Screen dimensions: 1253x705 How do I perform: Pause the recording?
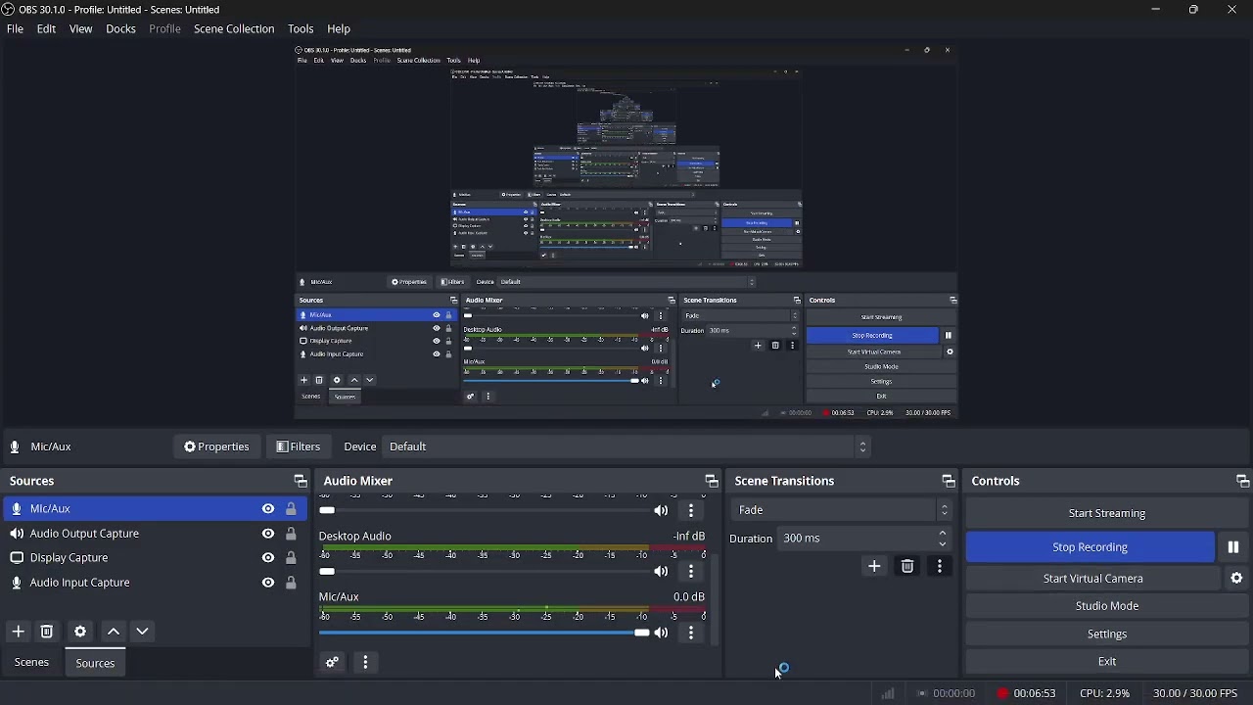[1234, 548]
